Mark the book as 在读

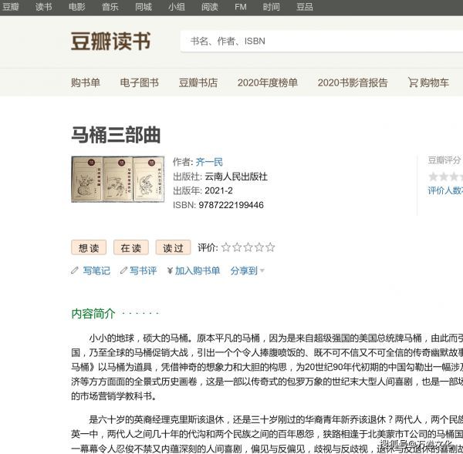(x=131, y=247)
